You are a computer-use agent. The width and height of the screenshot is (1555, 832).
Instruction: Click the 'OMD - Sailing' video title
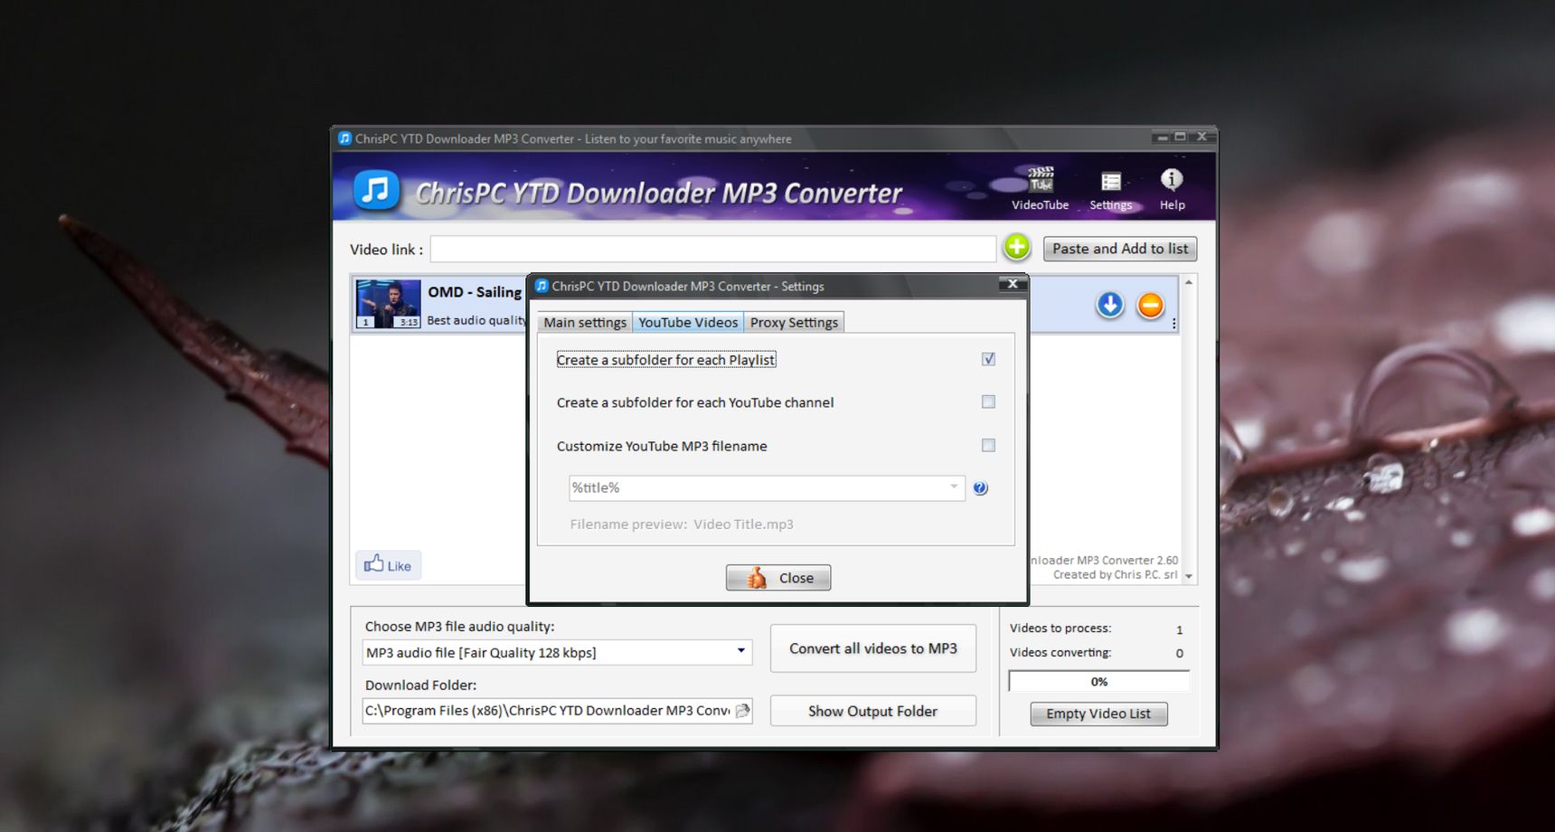coord(475,292)
